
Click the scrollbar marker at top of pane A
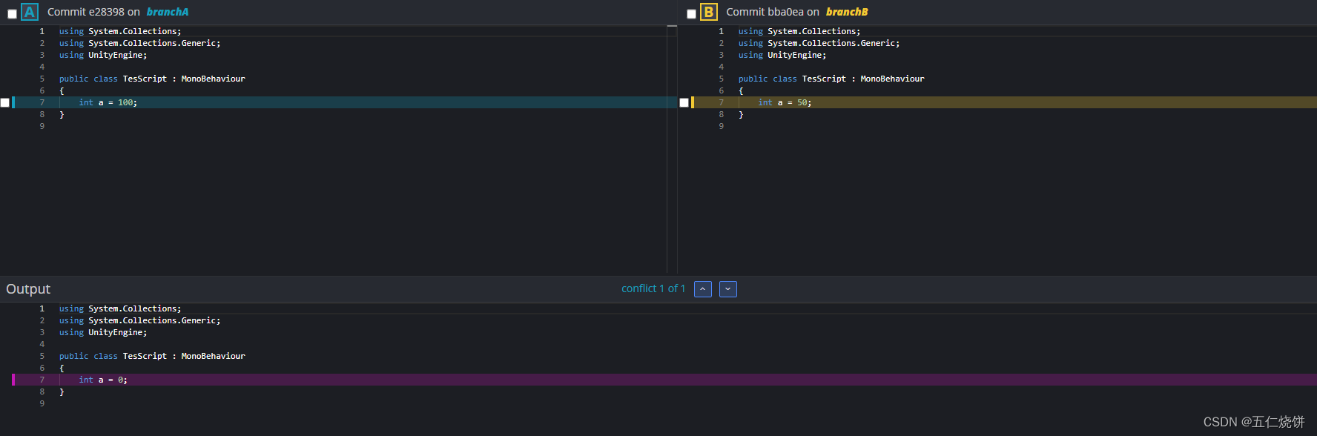click(672, 27)
